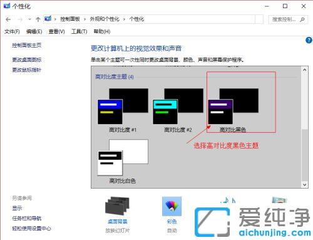Open the help question mark icon
This screenshot has width=313, height=240.
(309, 40)
